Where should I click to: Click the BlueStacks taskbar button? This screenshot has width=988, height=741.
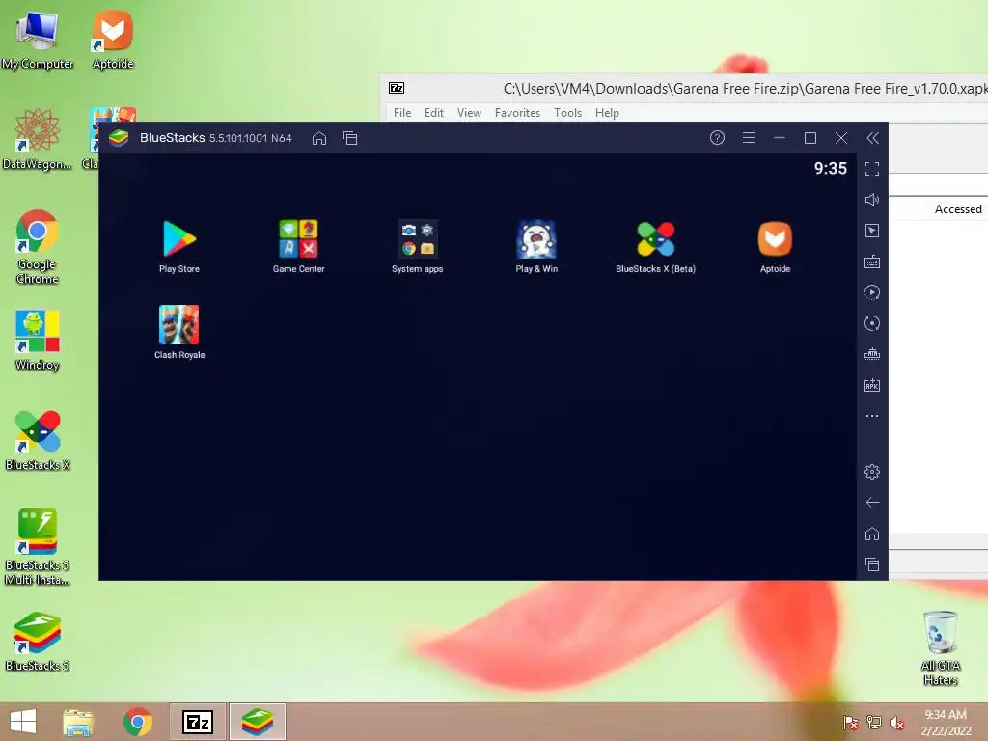[x=257, y=722]
